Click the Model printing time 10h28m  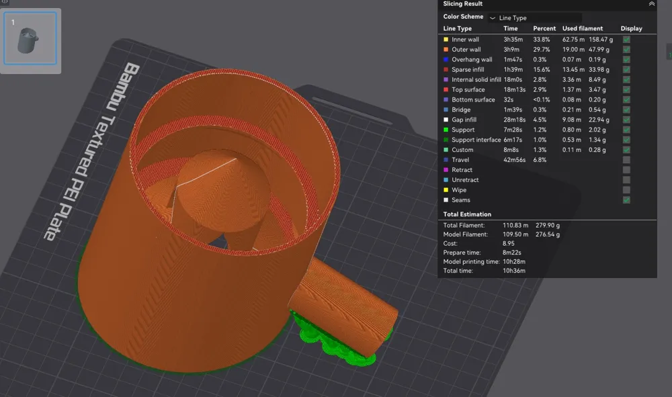click(x=514, y=261)
